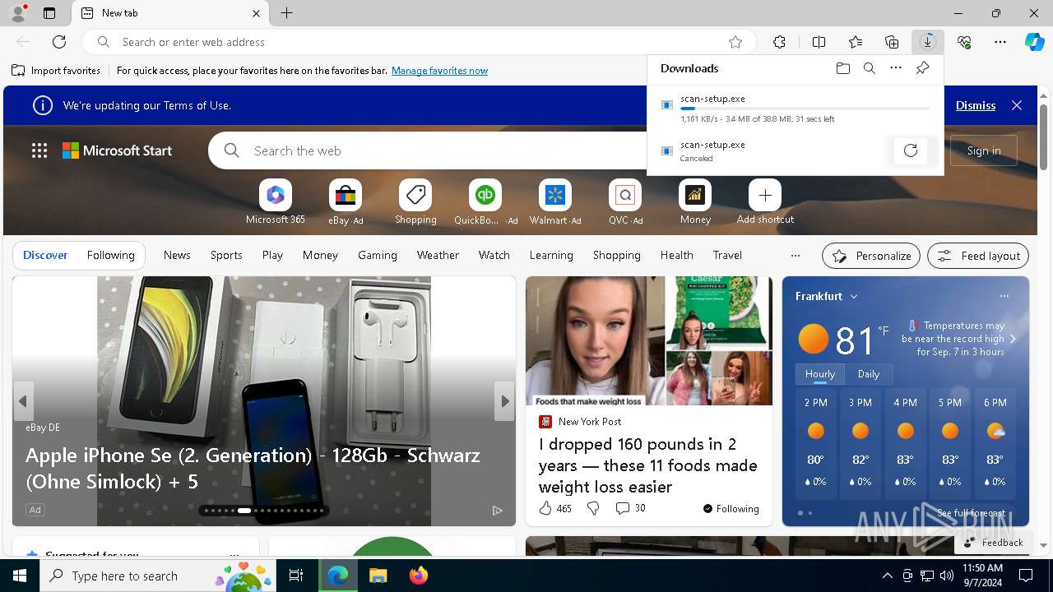The height and width of the screenshot is (592, 1053).
Task: Open Feed layout options
Action: tap(978, 256)
